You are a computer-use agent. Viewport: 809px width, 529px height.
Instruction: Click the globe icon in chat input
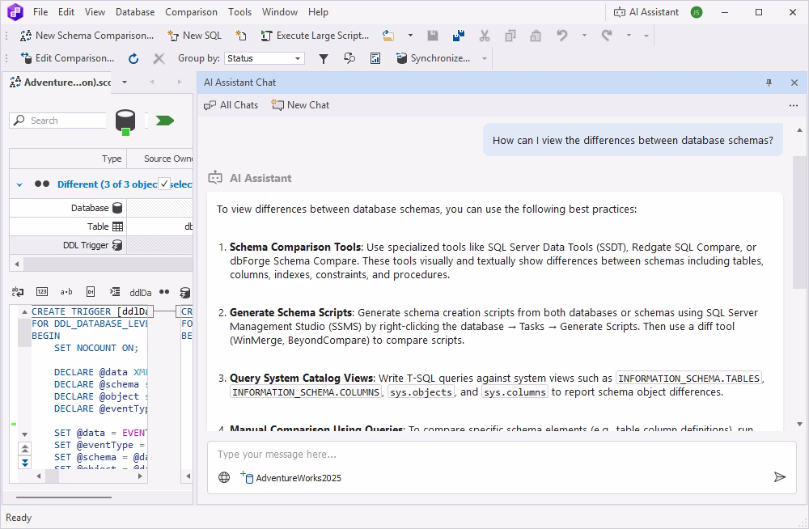(224, 477)
